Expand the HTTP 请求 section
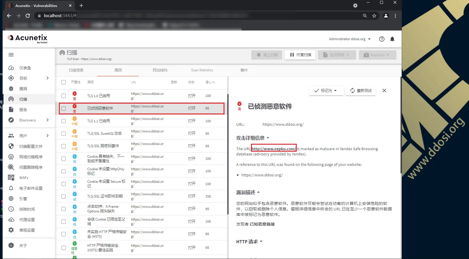469x259 pixels. coord(249,242)
